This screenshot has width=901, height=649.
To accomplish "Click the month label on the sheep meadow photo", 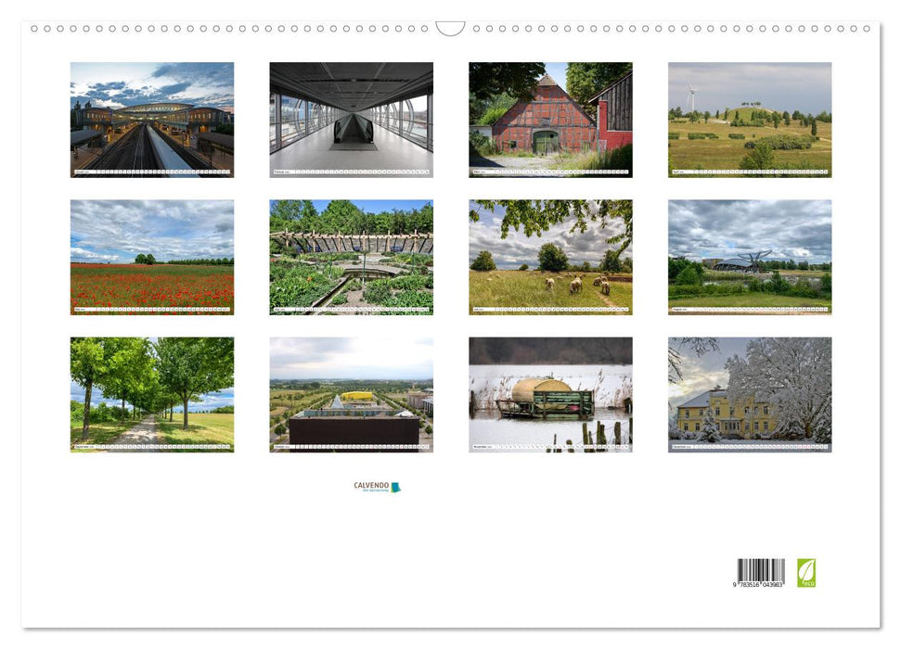I will [x=482, y=309].
